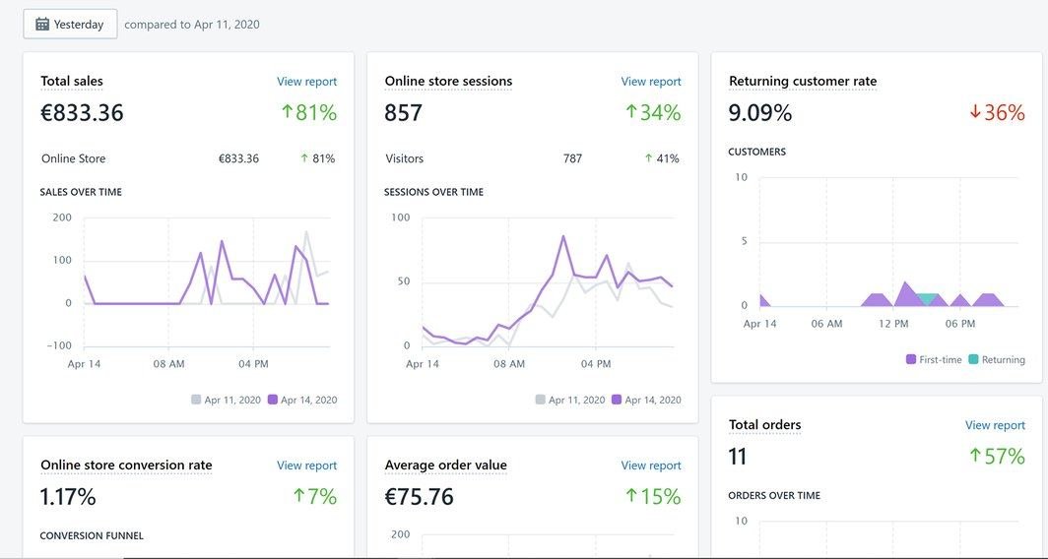Click the SALES OVER TIME heading
The height and width of the screenshot is (559, 1048).
point(81,192)
